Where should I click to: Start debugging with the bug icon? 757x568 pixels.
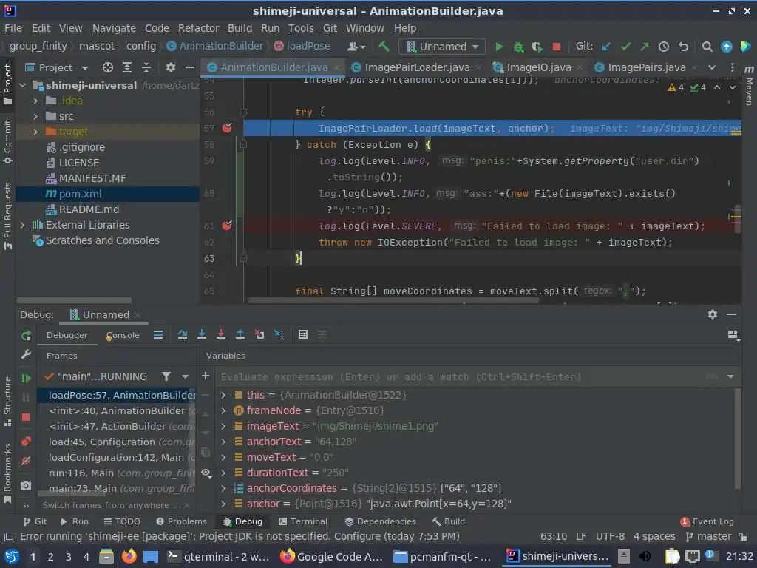[518, 47]
